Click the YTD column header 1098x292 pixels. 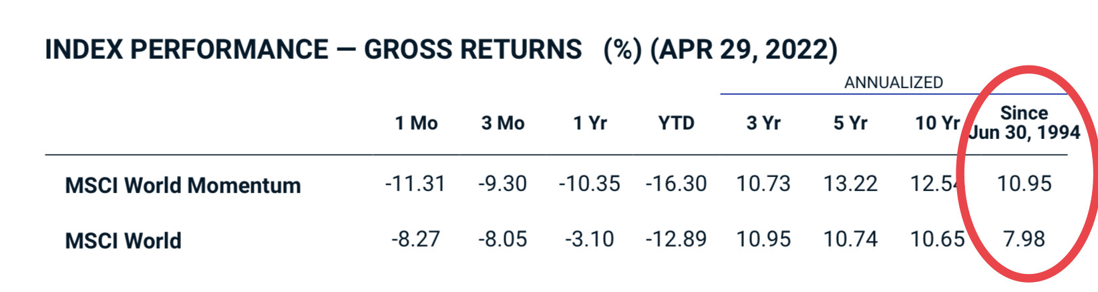pos(676,124)
